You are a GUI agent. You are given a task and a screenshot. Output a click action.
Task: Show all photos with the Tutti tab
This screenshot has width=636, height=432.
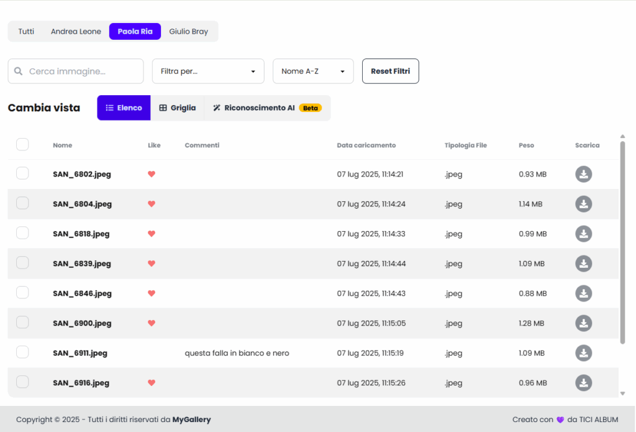point(26,32)
